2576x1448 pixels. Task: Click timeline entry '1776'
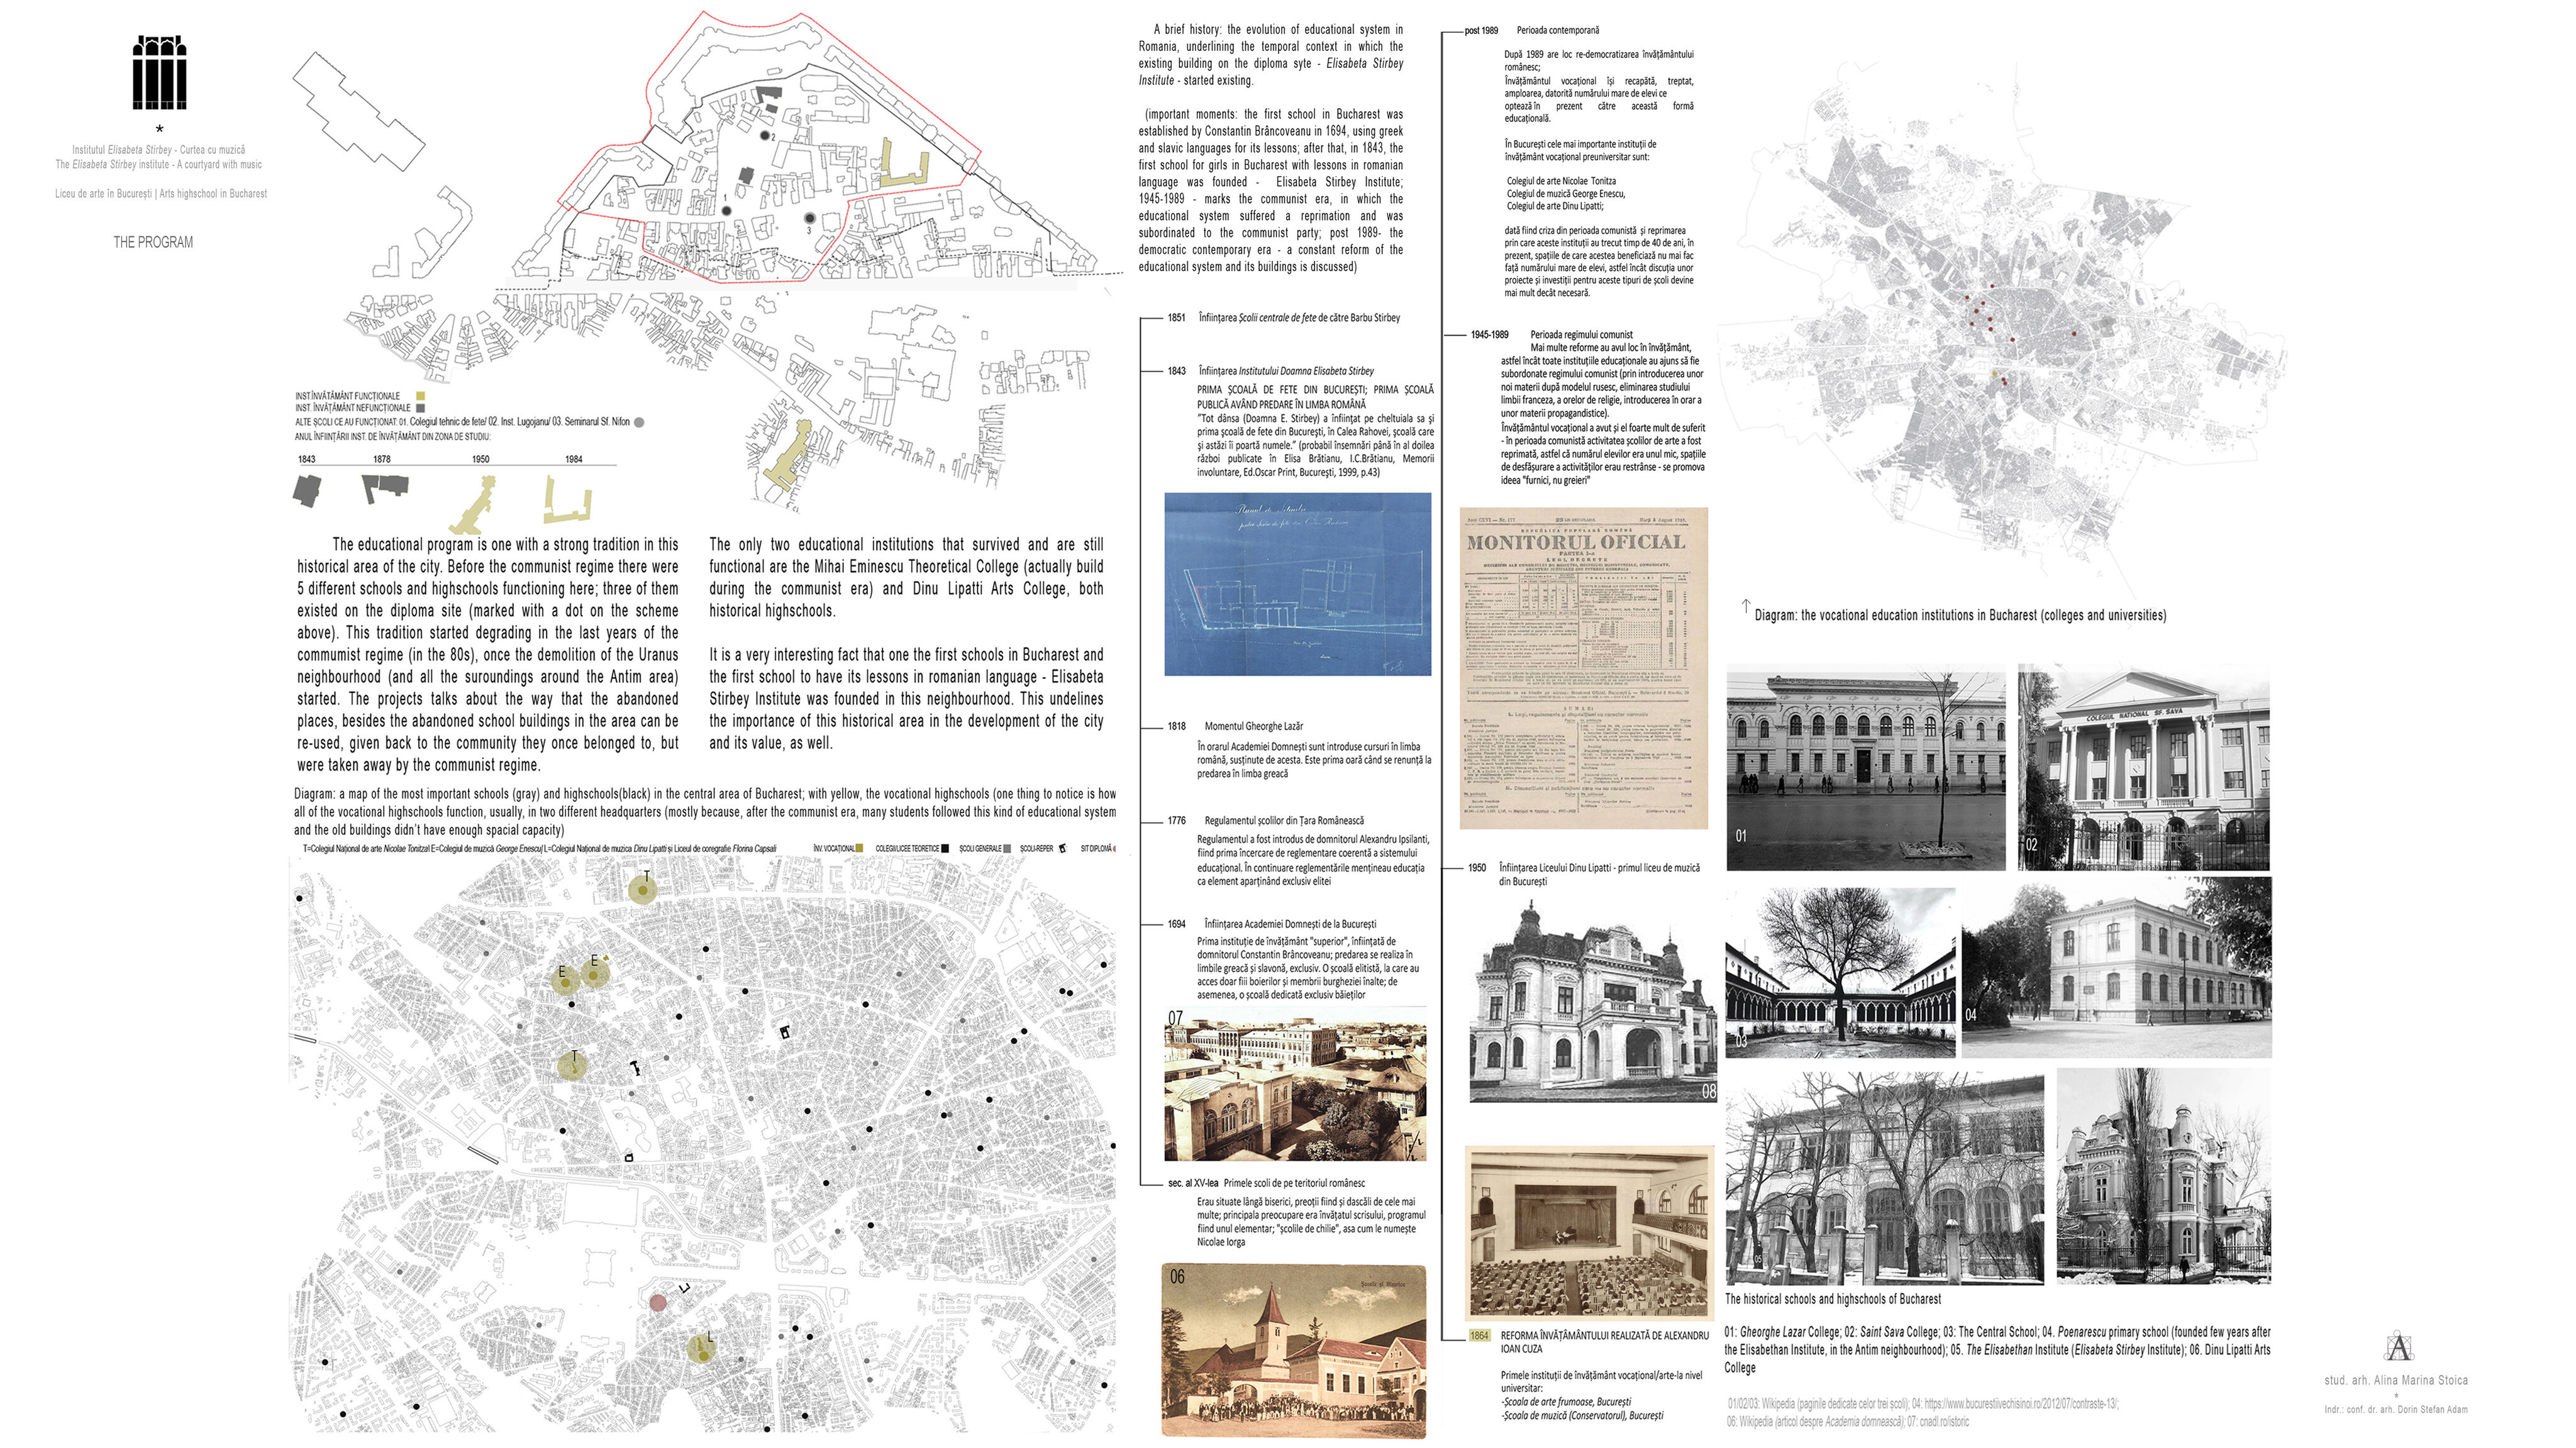pyautogui.click(x=1176, y=820)
